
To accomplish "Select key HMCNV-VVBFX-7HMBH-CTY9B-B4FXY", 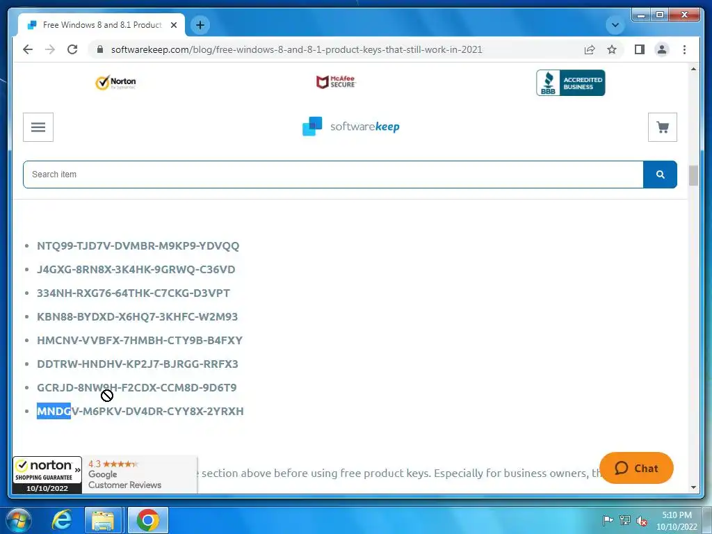I will 140,340.
